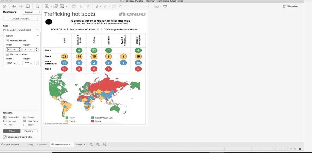Click the black About circle button

[49, 22]
